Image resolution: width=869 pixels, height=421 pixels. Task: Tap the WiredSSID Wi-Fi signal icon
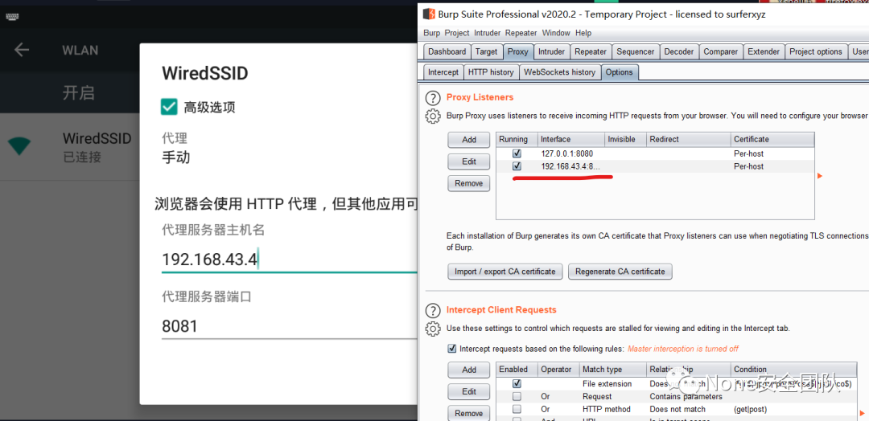[20, 146]
